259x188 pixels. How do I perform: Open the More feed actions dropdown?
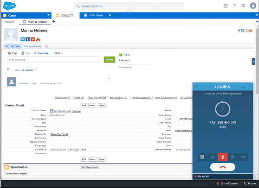(x=58, y=53)
